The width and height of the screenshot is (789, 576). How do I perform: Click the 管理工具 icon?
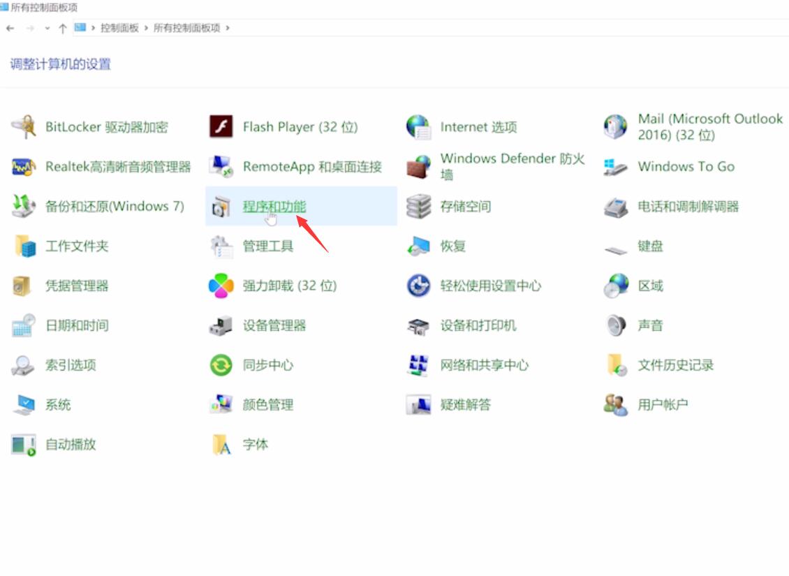(221, 246)
